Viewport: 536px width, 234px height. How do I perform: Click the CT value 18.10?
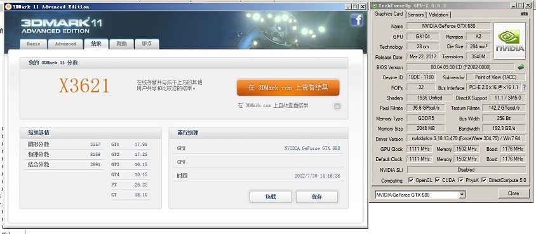[141, 195]
